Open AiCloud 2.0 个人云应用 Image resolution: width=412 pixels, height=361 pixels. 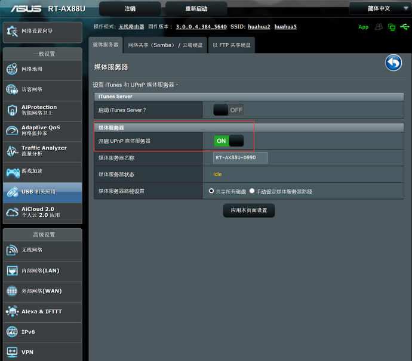click(x=42, y=211)
